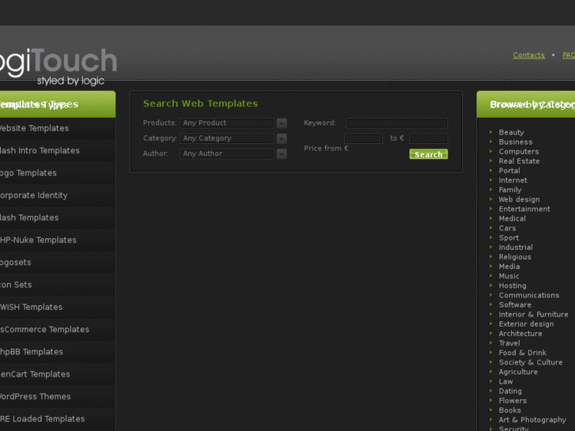The image size is (575, 431).
Task: Open ZenCart Templates menu item
Action: [x=57, y=375]
